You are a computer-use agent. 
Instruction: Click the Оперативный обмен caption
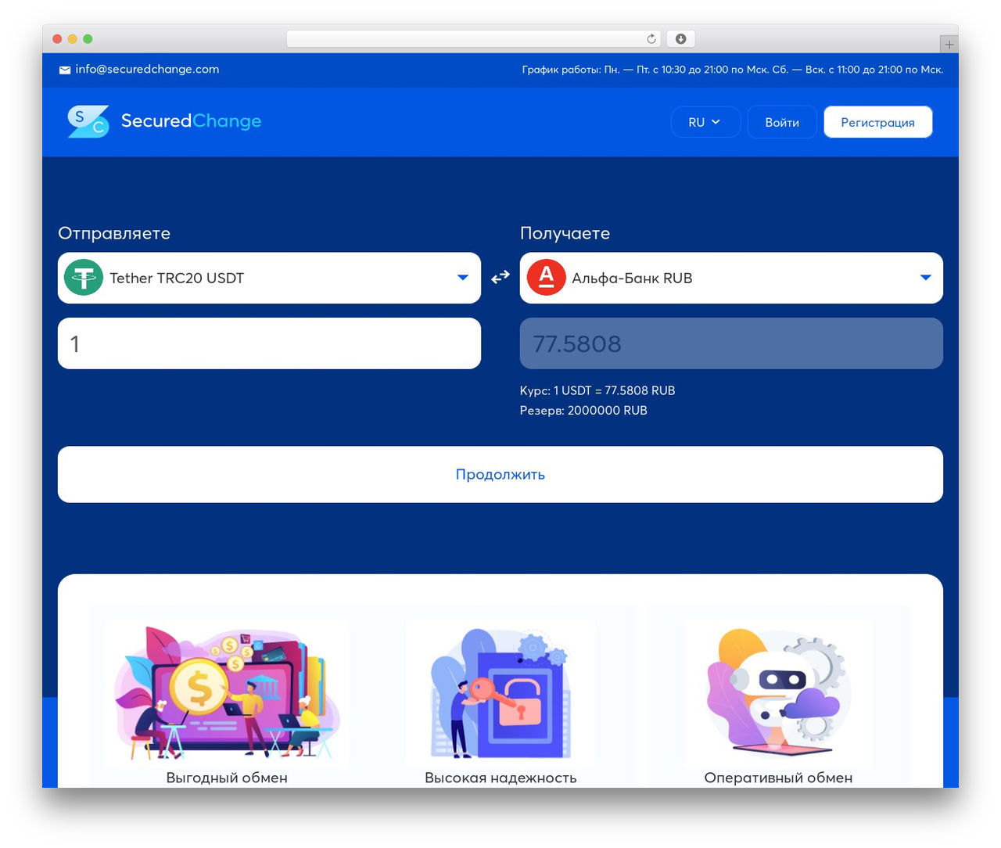(778, 778)
